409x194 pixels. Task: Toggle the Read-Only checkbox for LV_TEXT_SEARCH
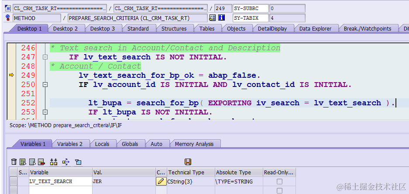(279, 181)
